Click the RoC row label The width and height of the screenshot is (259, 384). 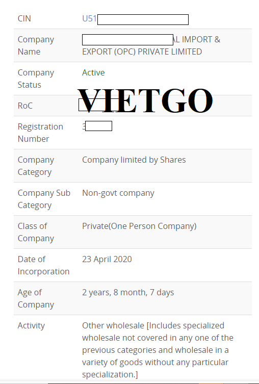(x=25, y=106)
